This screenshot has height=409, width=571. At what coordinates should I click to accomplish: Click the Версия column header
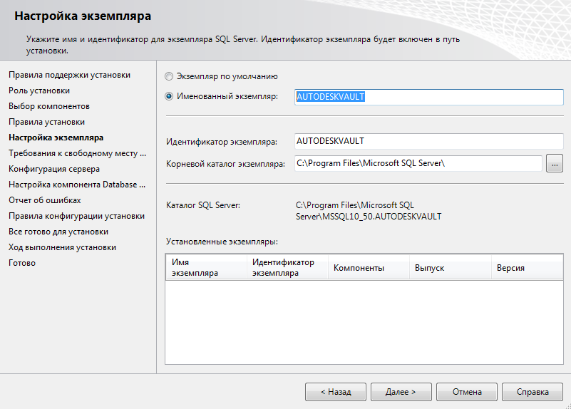pyautogui.click(x=527, y=267)
